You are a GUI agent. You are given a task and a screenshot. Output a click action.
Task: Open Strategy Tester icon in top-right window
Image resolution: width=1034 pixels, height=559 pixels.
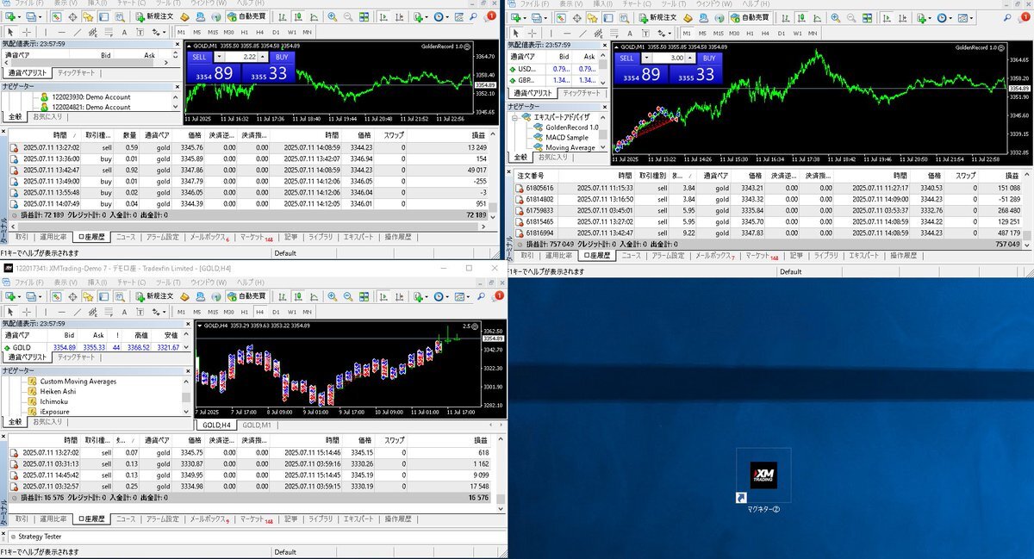pyautogui.click(x=625, y=16)
